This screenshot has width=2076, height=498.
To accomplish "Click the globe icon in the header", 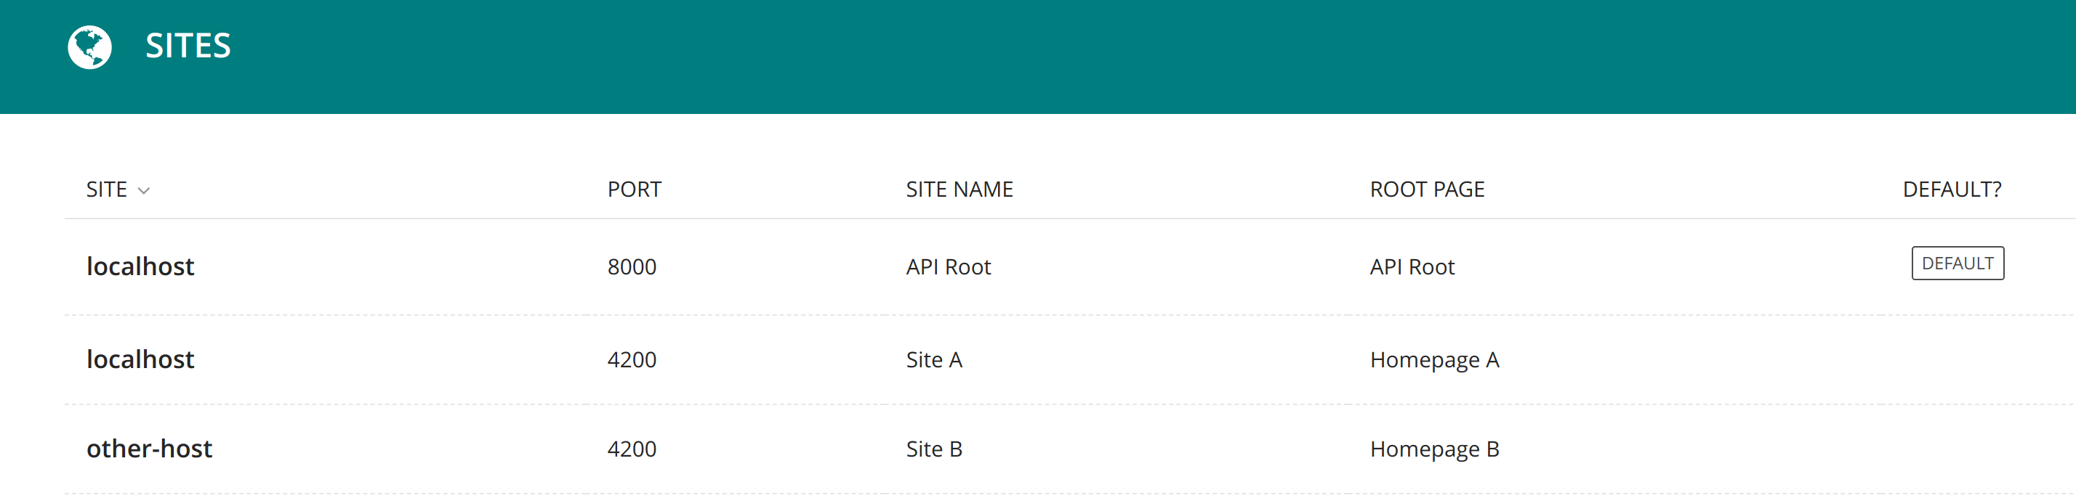I will click(x=89, y=46).
